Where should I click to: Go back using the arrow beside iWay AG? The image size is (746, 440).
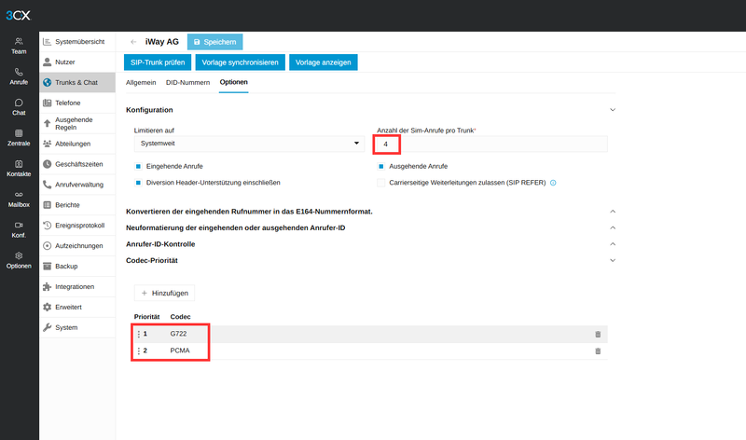[133, 42]
